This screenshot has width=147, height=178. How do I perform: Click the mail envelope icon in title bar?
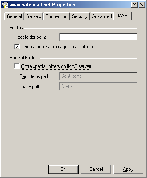pos(5,5)
